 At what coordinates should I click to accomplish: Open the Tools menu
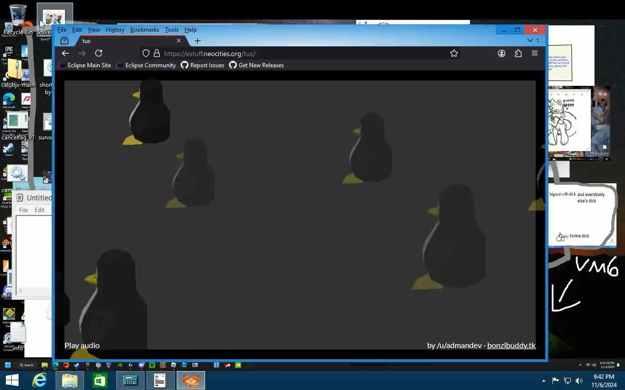tap(172, 30)
